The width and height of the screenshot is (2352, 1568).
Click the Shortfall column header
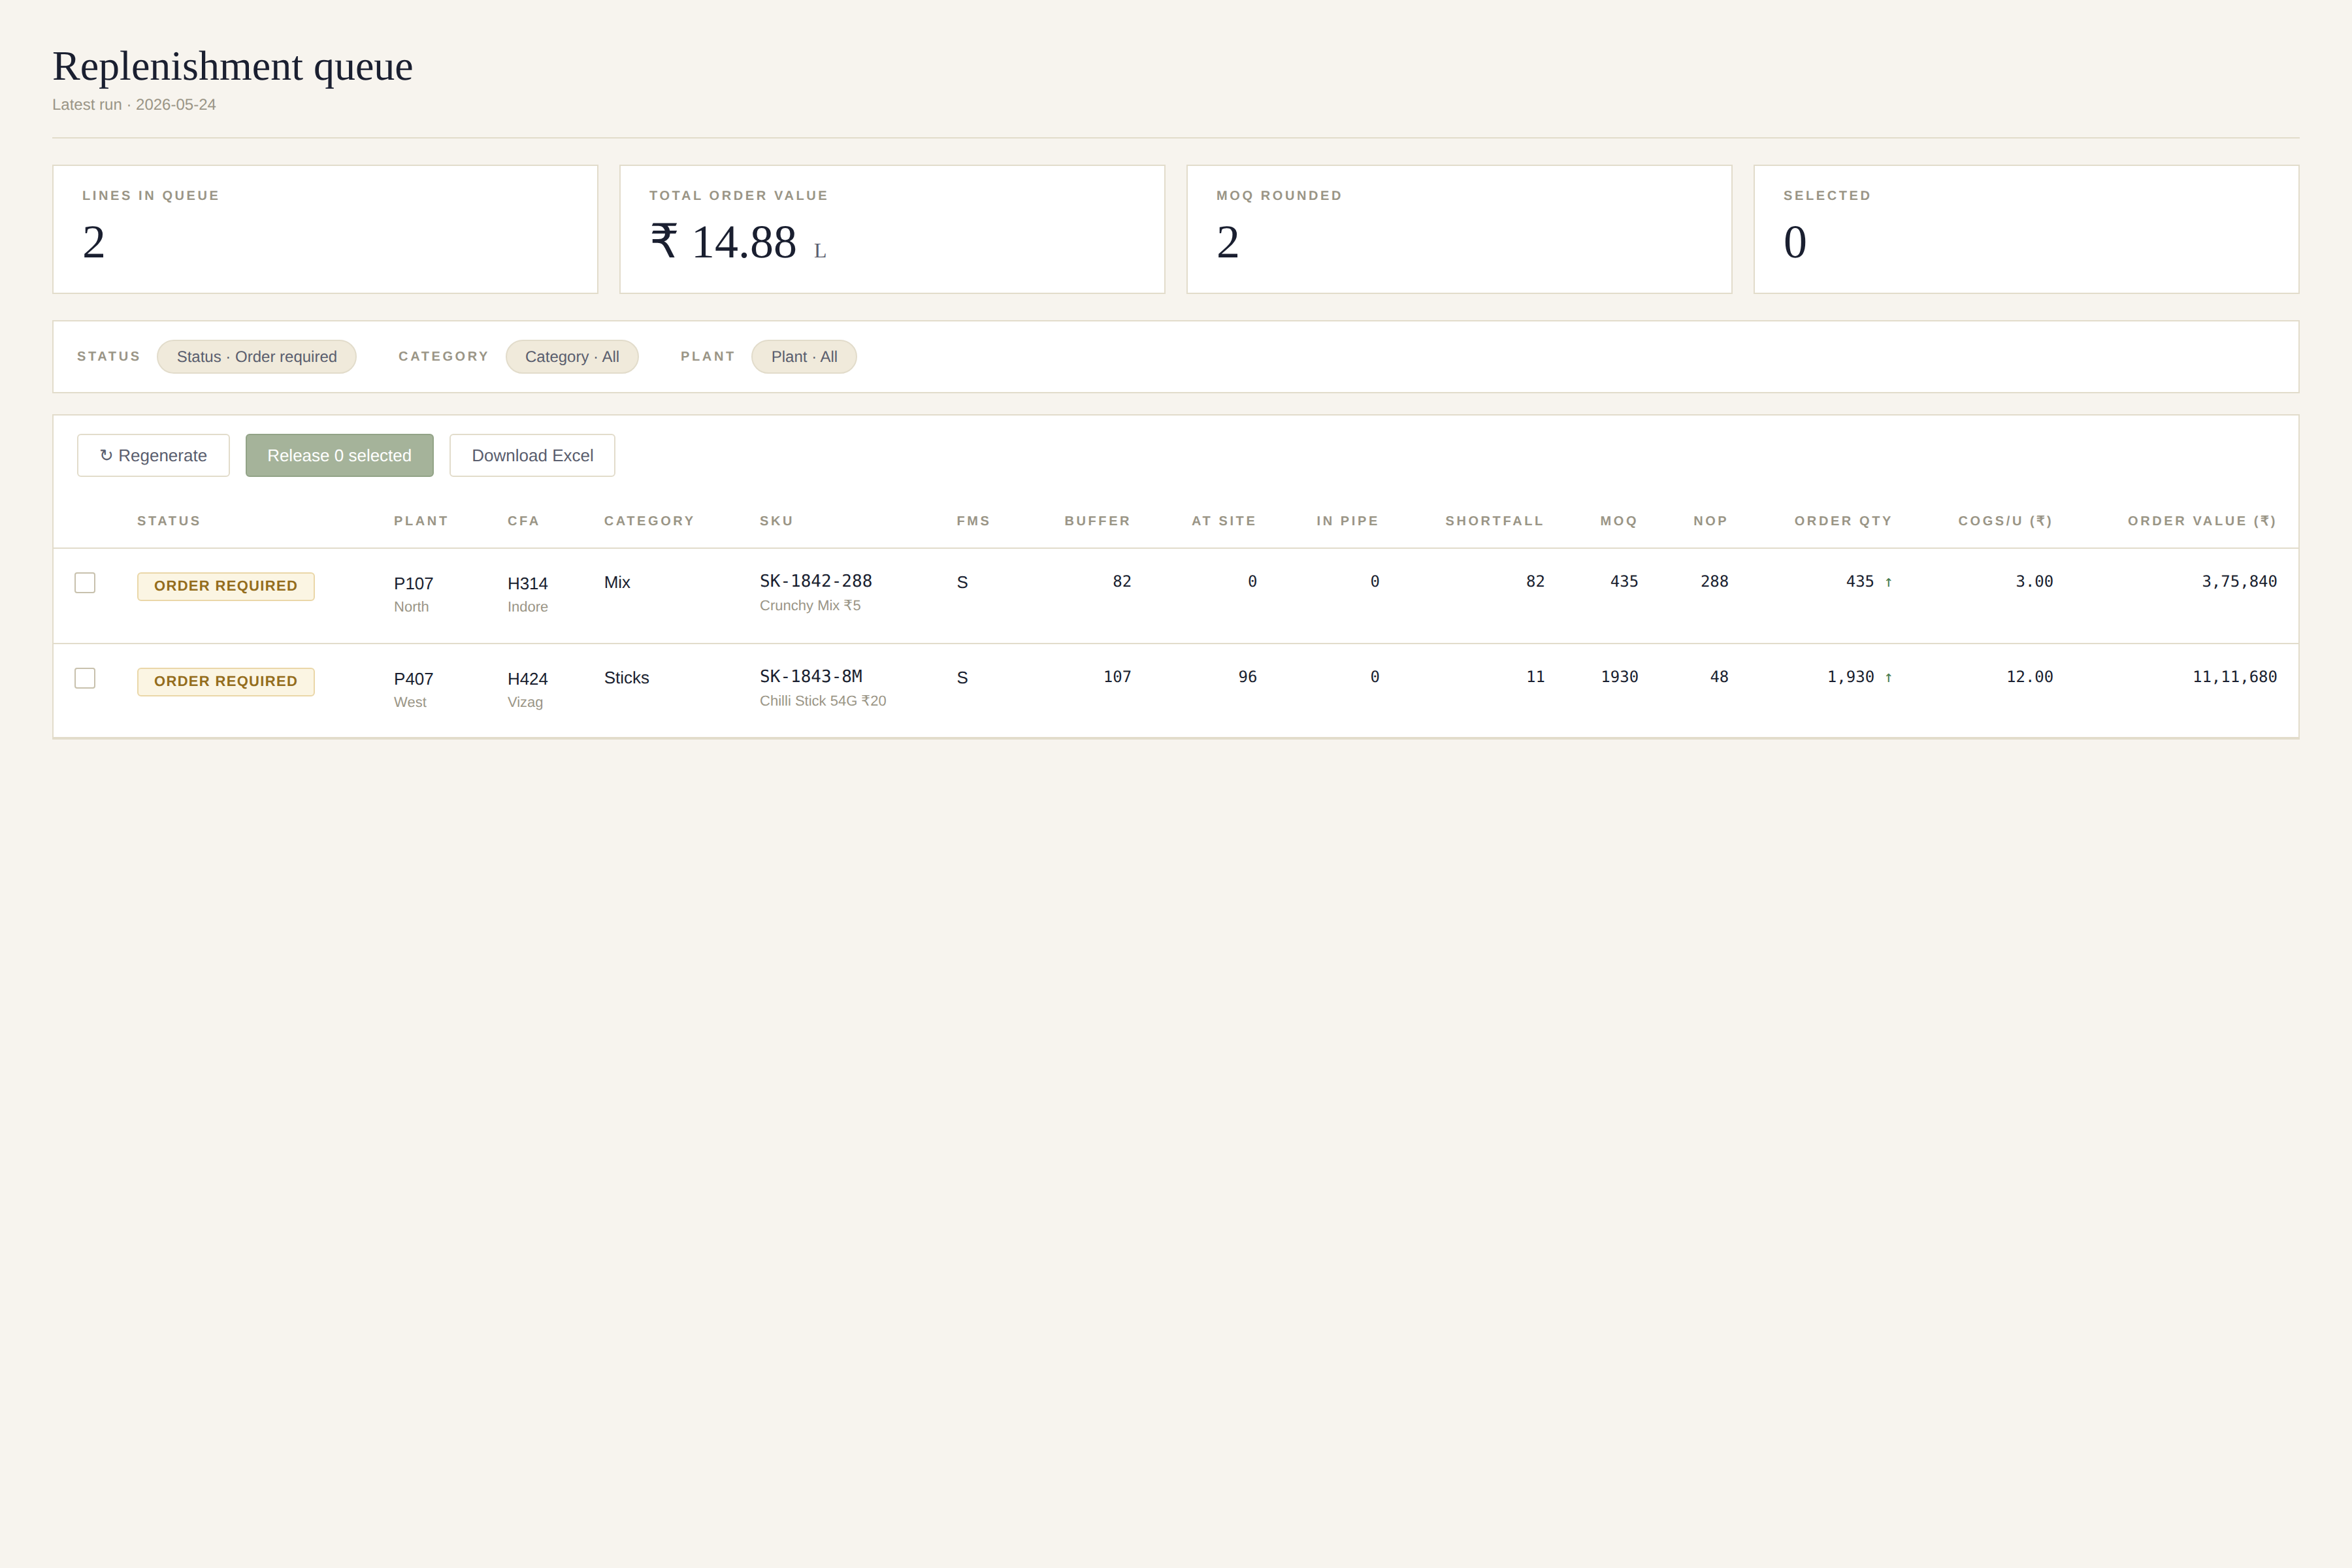1494,521
